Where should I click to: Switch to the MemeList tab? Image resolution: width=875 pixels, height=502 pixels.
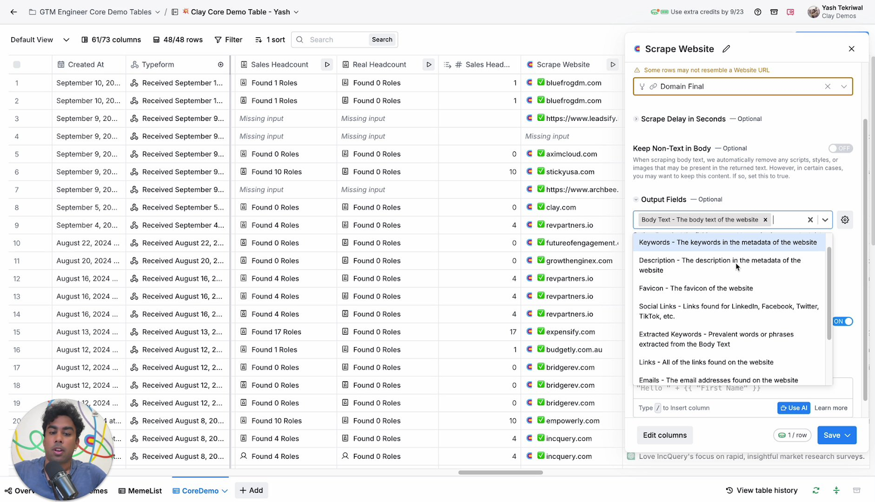click(x=140, y=491)
